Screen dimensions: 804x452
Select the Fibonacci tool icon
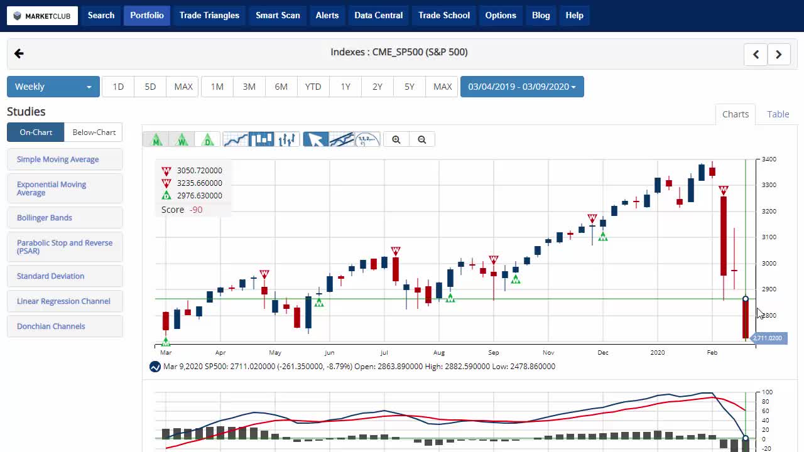coord(367,139)
